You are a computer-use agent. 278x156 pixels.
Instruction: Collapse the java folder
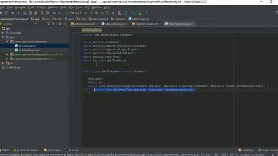(x=3, y=37)
